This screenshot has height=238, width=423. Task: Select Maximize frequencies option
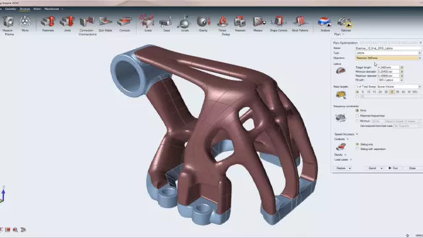(x=357, y=116)
